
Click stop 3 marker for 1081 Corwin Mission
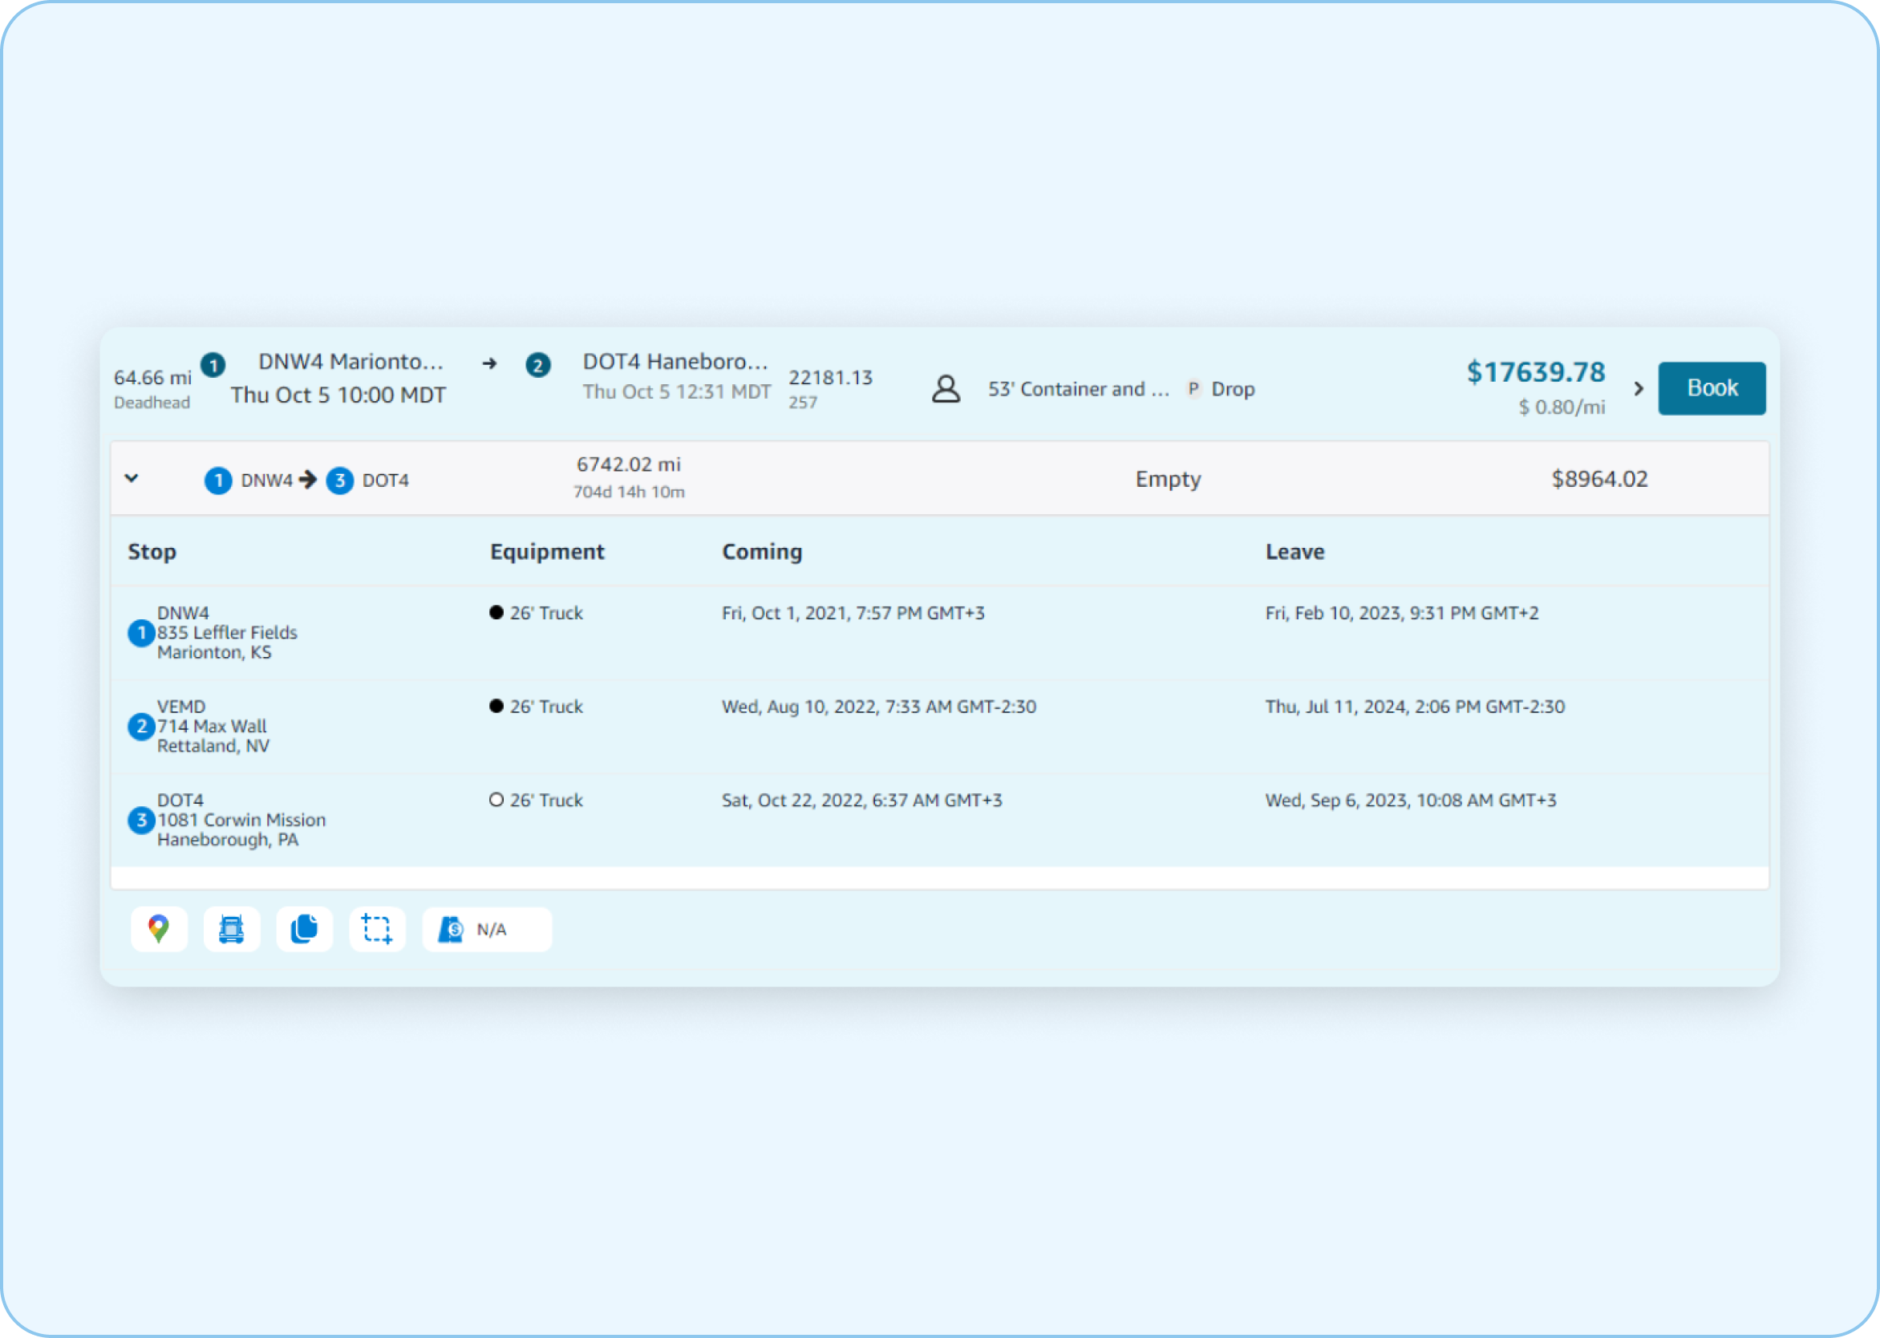click(142, 820)
